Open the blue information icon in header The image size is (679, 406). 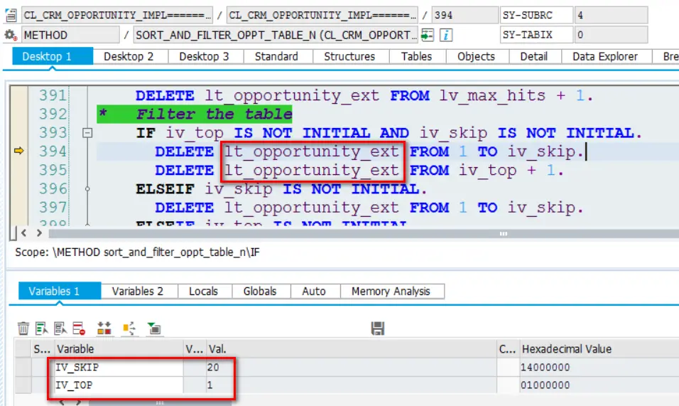click(x=446, y=35)
